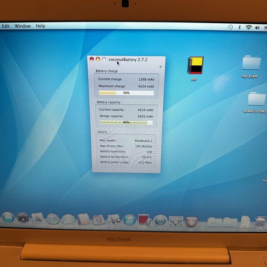This screenshot has height=267, width=267.
Task: Click the Battery charge section heading
Action: pos(107,71)
